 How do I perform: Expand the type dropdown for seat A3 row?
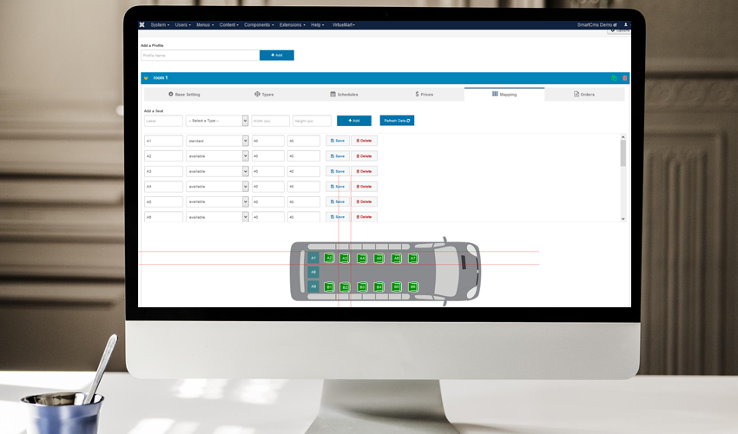(x=217, y=171)
